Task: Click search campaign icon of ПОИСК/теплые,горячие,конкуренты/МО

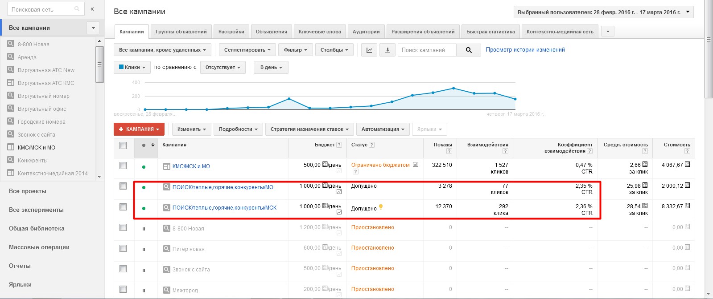Action: (166, 187)
